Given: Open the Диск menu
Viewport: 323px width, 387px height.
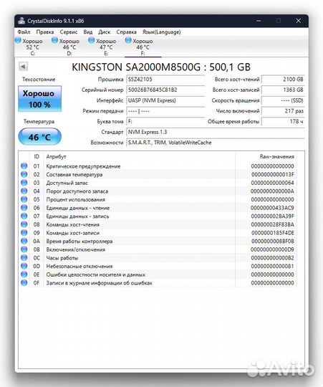Looking at the screenshot, I should (x=105, y=32).
